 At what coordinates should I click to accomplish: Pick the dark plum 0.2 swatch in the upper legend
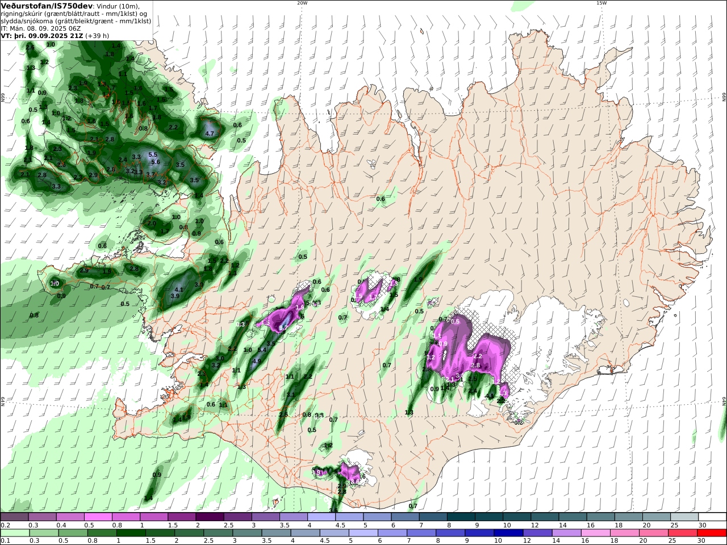pyautogui.click(x=14, y=517)
